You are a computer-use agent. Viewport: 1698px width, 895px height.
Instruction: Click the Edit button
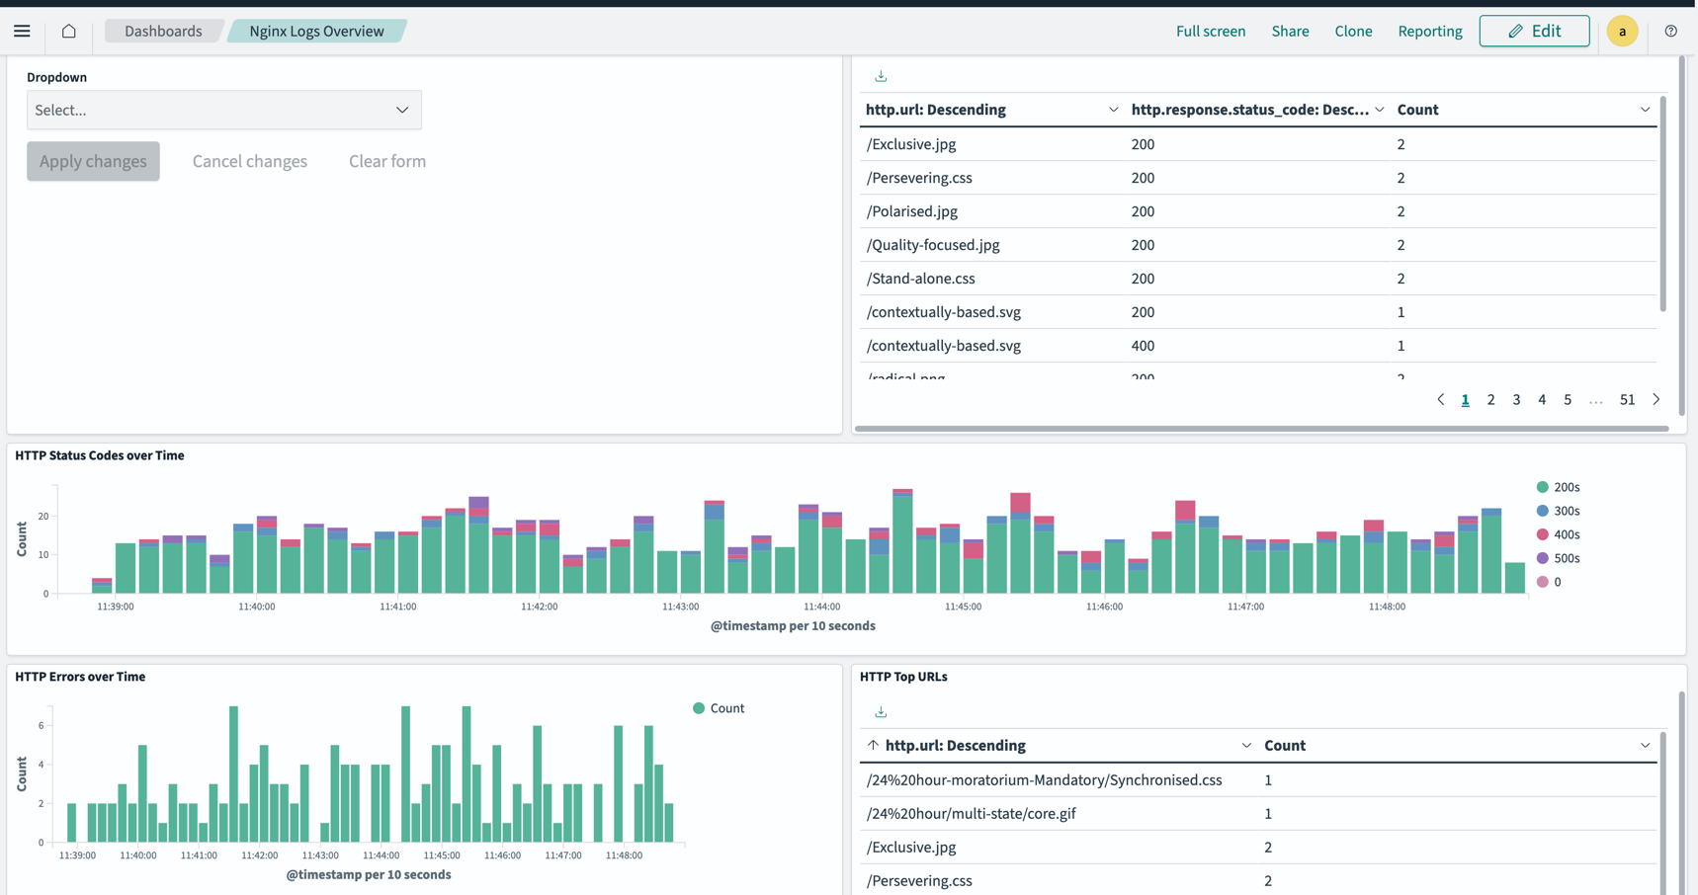[x=1534, y=31]
